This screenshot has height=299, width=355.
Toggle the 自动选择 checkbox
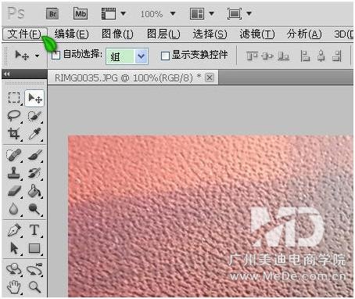[x=56, y=56]
